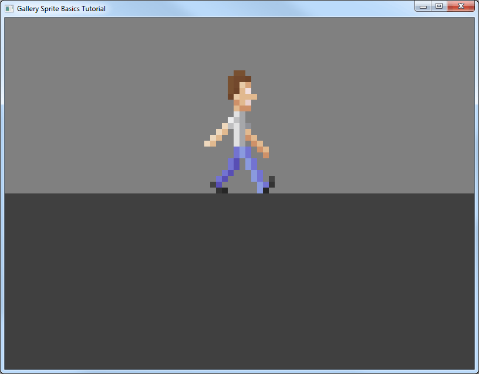Image resolution: width=479 pixels, height=374 pixels.
Task: Close the Gallery Sprite Basics Tutorial window
Action: [461, 6]
